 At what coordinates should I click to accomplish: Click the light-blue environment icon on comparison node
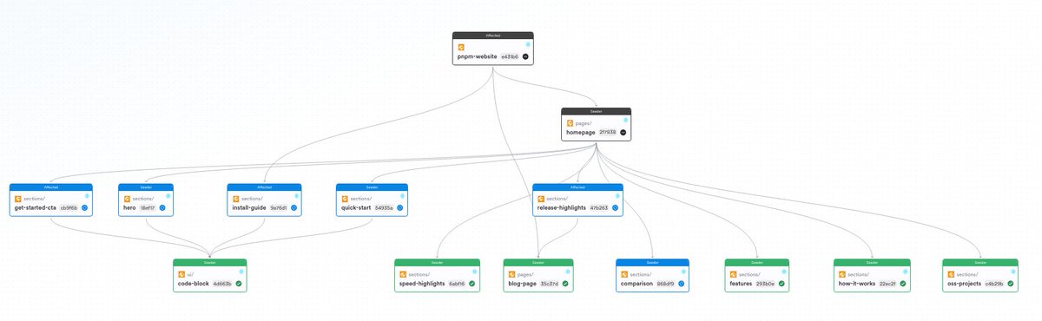pyautogui.click(x=683, y=271)
